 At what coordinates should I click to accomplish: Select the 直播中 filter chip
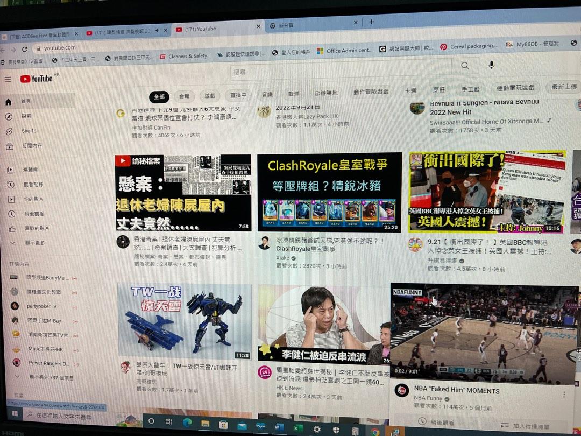(238, 95)
